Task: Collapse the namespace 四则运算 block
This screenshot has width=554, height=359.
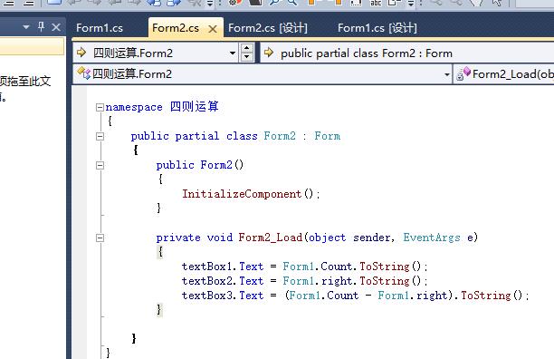Action: [100, 107]
